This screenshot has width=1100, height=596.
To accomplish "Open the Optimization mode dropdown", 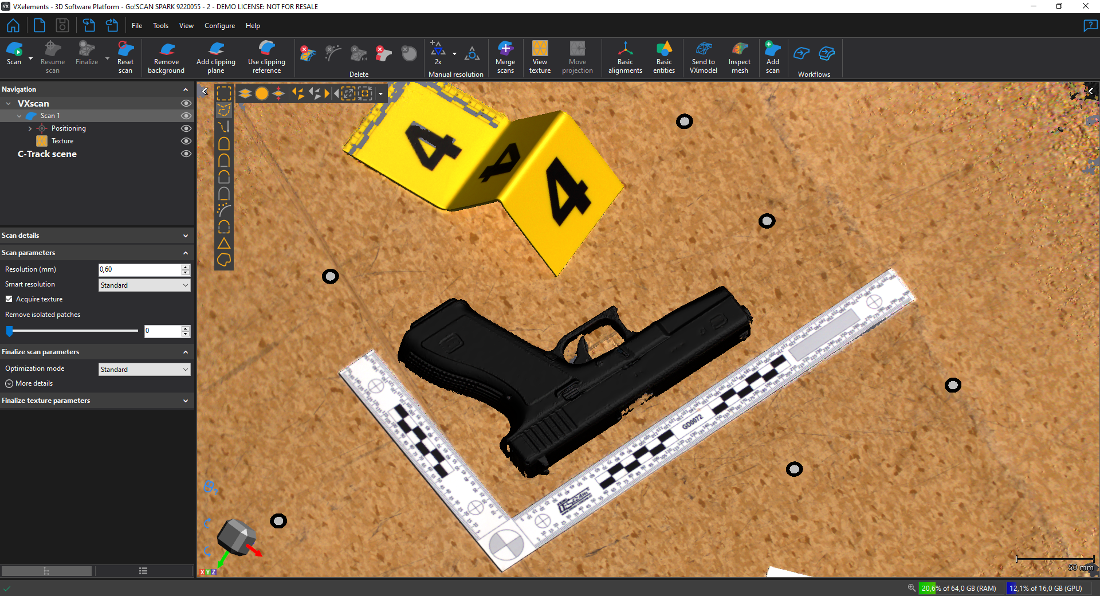I will coord(144,370).
